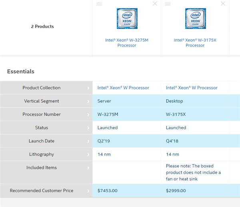Expand the Processor Number row chevron
Screen dimensions: 240x207
click(88, 115)
